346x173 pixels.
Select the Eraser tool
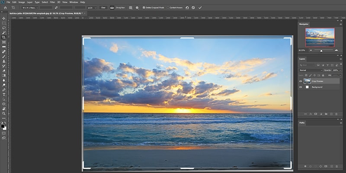pyautogui.click(x=4, y=71)
